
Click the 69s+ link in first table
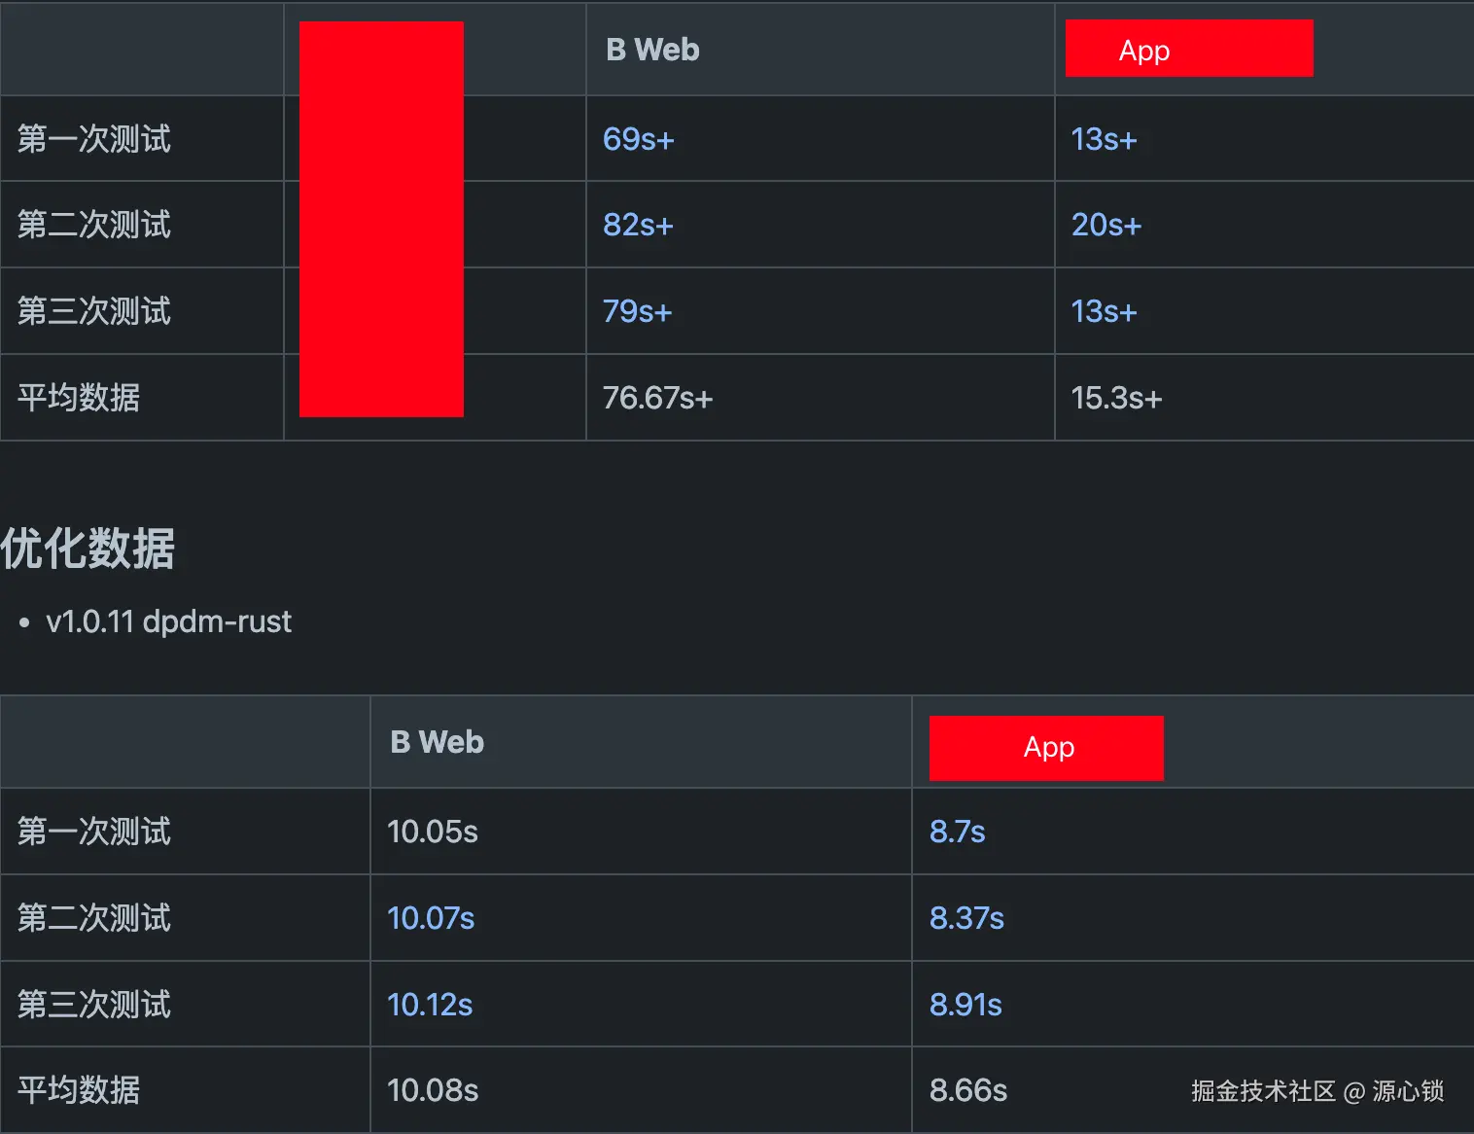[638, 139]
